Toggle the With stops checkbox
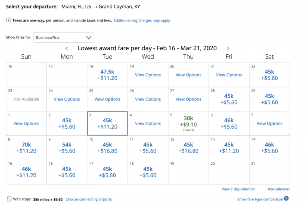 [x=9, y=199]
